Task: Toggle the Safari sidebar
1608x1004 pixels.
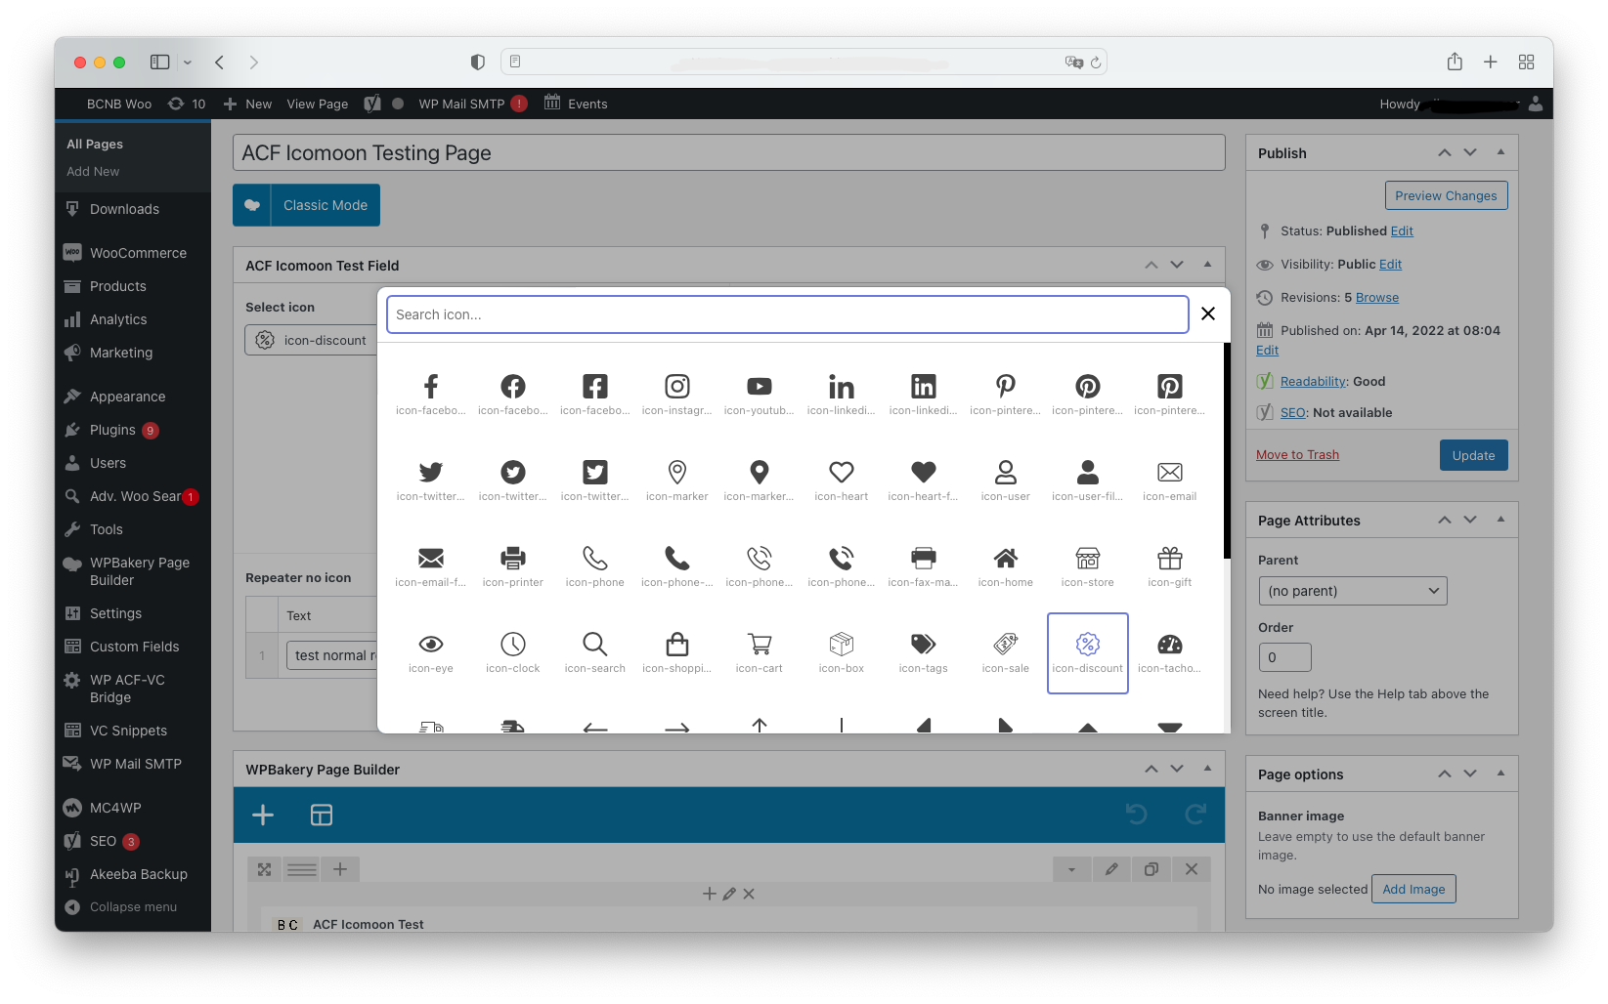Action: (159, 63)
